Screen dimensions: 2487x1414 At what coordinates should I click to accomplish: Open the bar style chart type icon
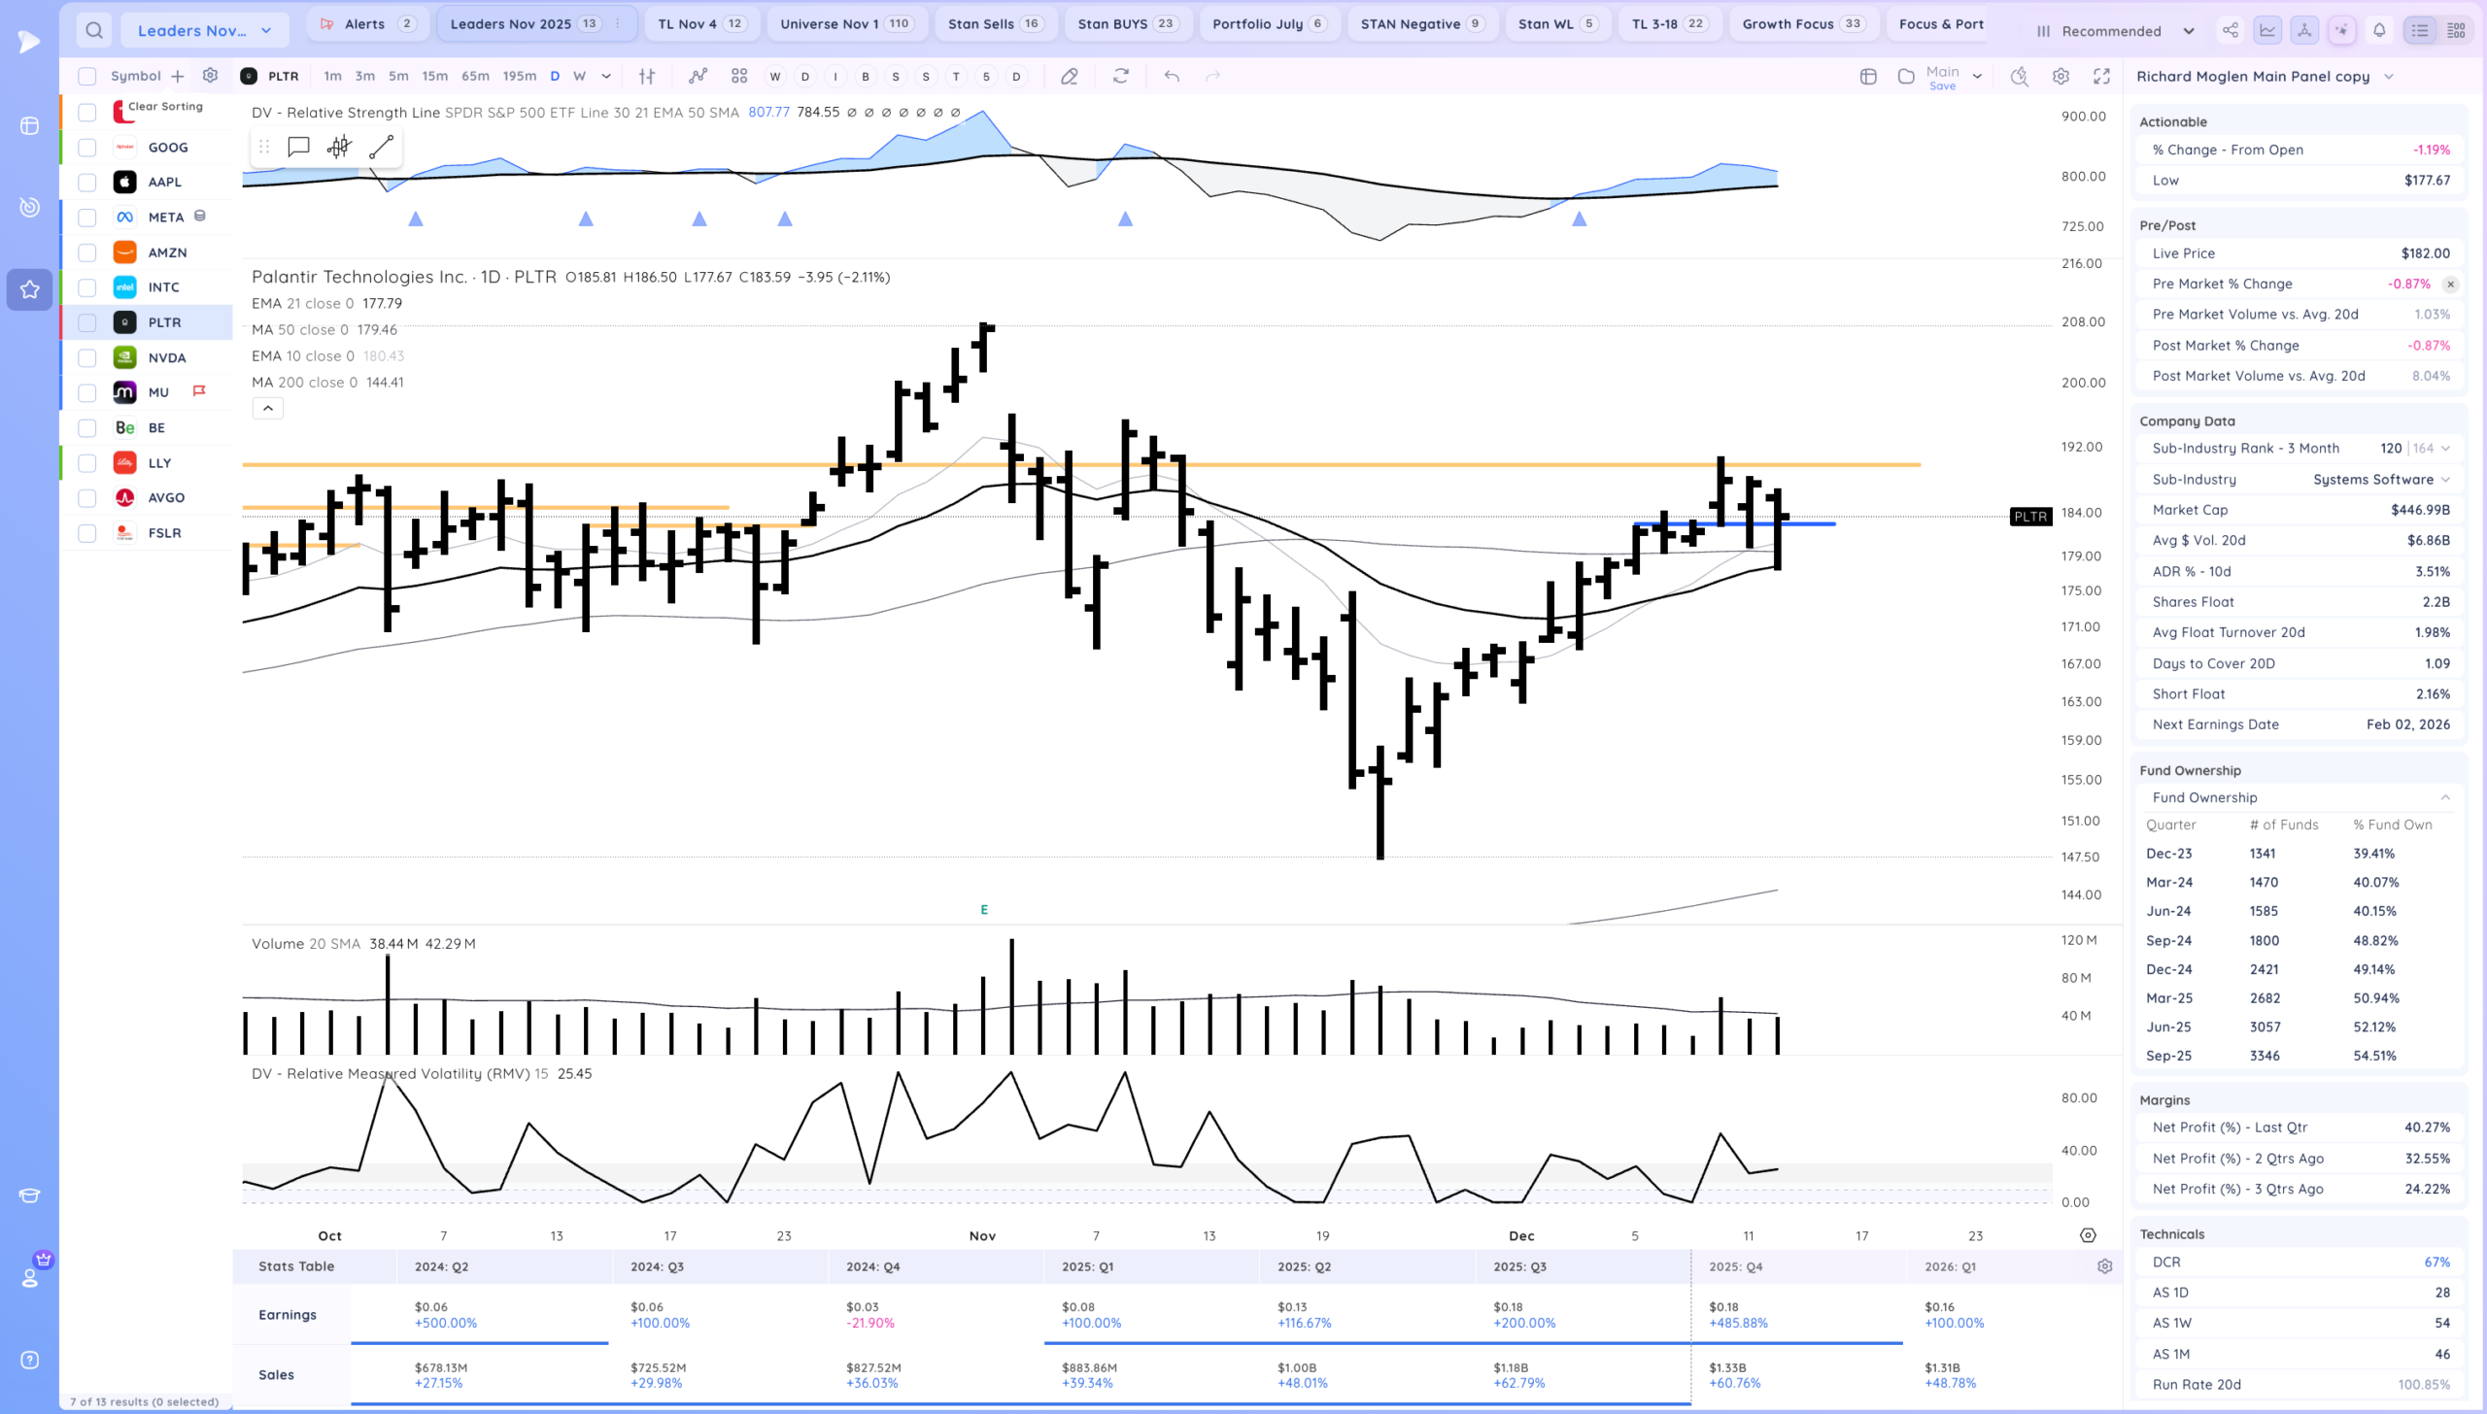[x=647, y=76]
